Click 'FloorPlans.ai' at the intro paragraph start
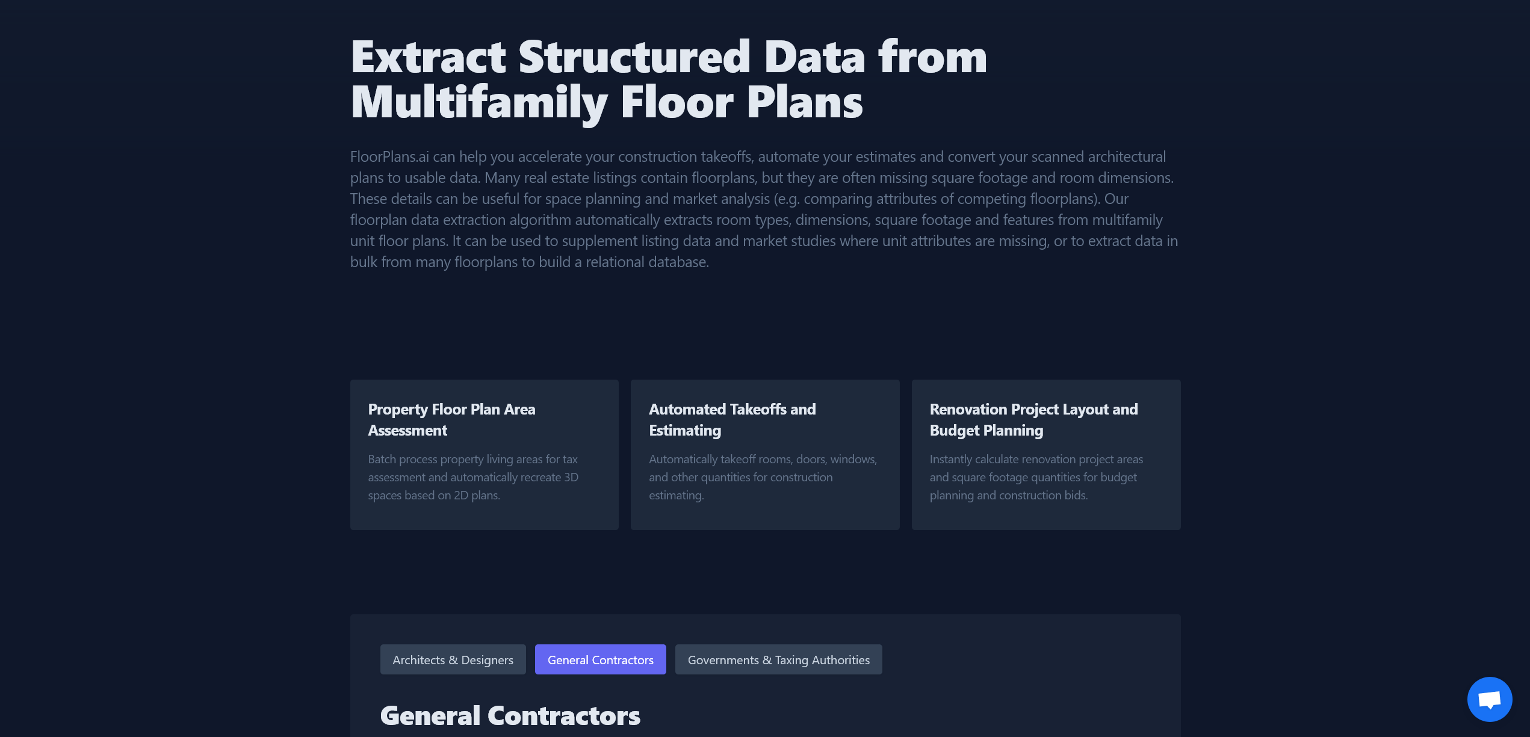This screenshot has width=1530, height=737. pyautogui.click(x=389, y=157)
